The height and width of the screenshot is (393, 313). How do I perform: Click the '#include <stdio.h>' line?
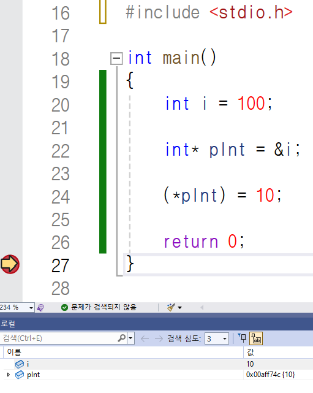[x=209, y=12]
